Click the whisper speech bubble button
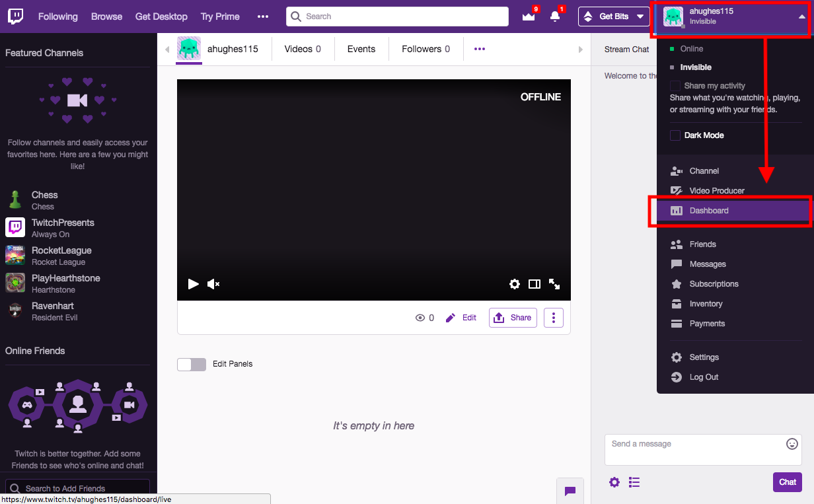Screen dimensions: 814x504 click(x=570, y=491)
